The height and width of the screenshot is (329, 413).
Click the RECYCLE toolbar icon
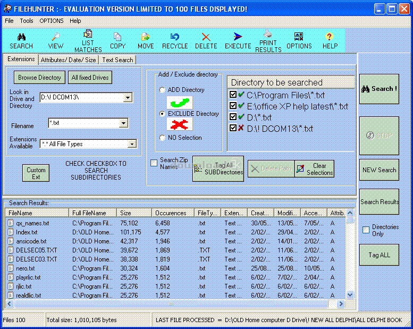pyautogui.click(x=175, y=37)
